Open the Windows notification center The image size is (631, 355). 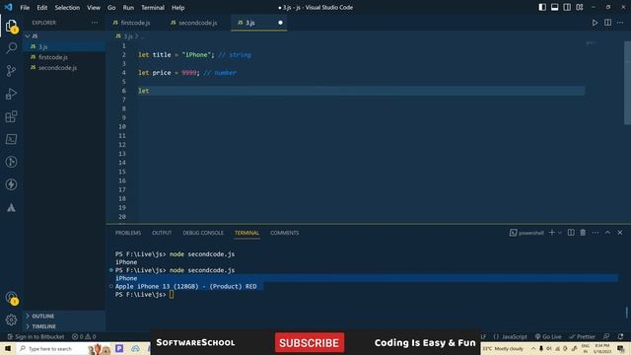(x=621, y=348)
